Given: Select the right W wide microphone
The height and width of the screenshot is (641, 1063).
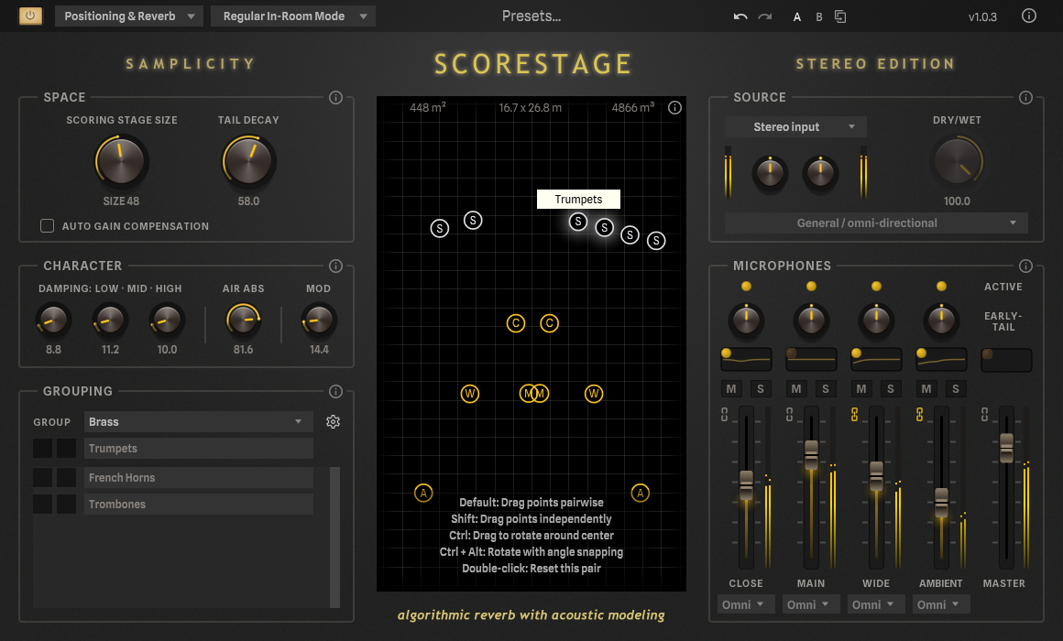Looking at the screenshot, I should (x=594, y=394).
